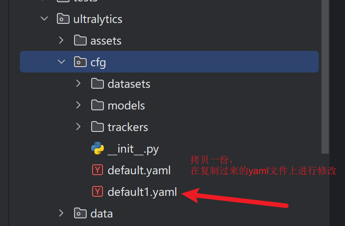Viewport: 345px width, 226px height.
Task: Click the assets folder icon
Action: pos(80,40)
